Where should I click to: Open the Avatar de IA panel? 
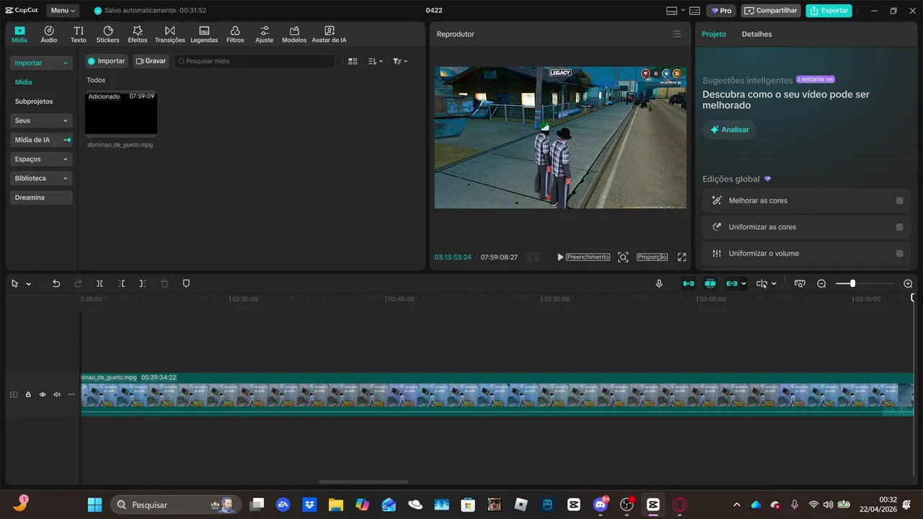(329, 35)
